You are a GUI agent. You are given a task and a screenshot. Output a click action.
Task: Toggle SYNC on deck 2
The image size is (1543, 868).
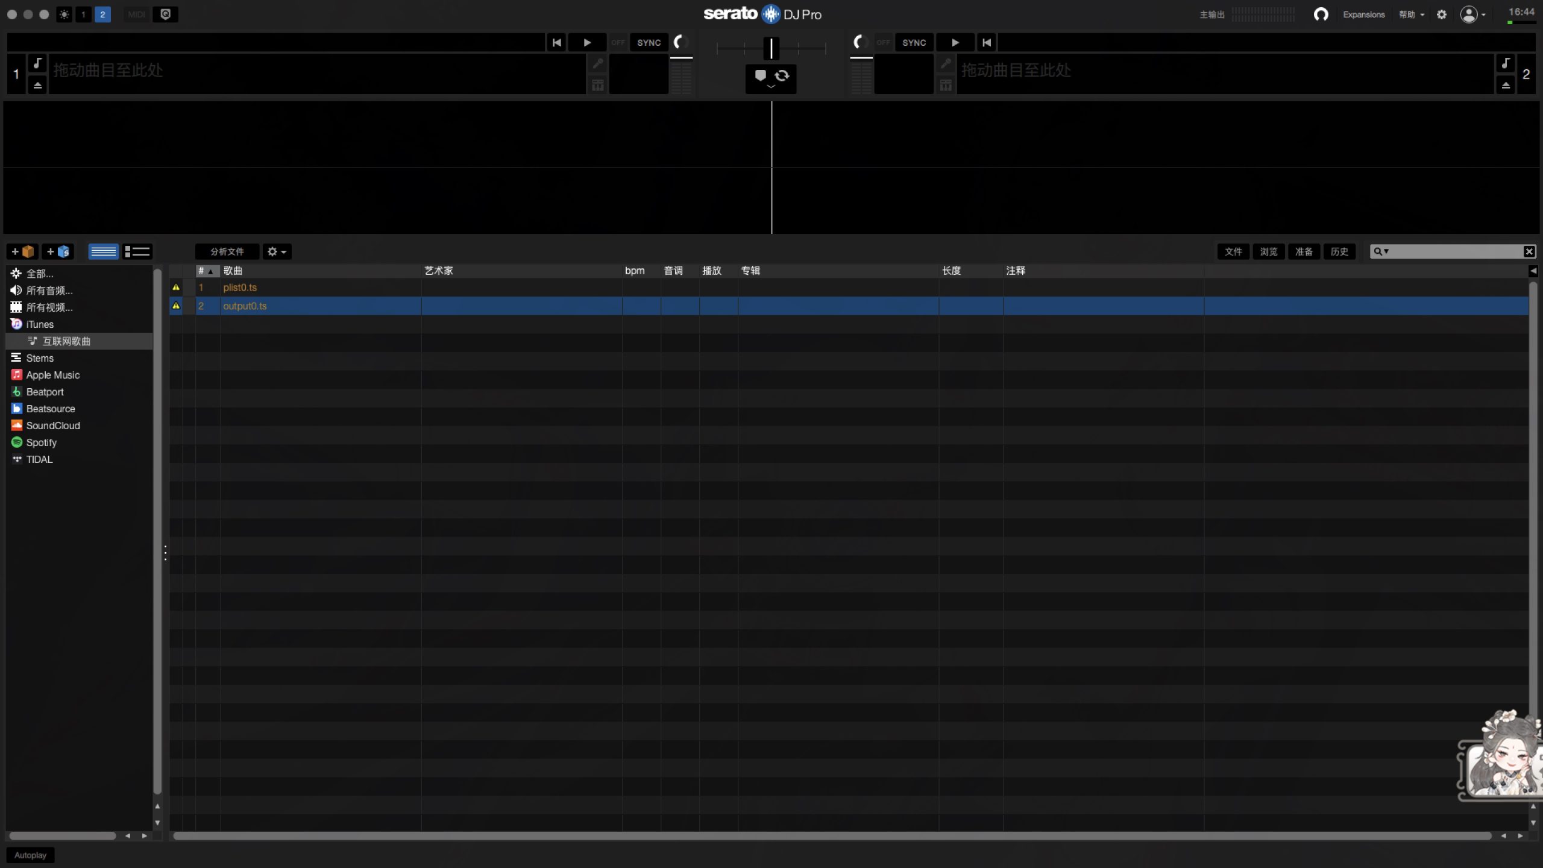click(x=914, y=43)
